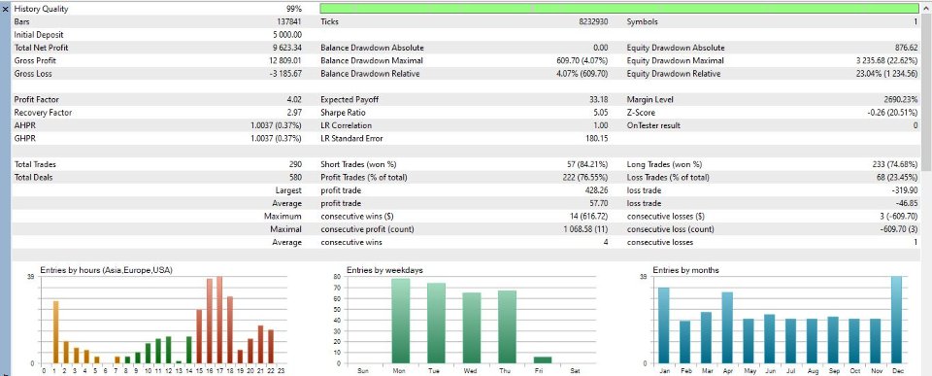Click Loss Trades value 68 (23.45%)

(x=897, y=177)
